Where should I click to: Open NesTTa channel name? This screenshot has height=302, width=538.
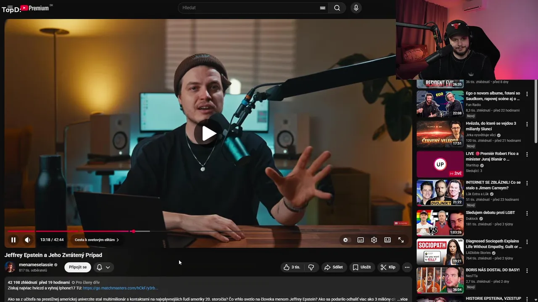pos(472,276)
